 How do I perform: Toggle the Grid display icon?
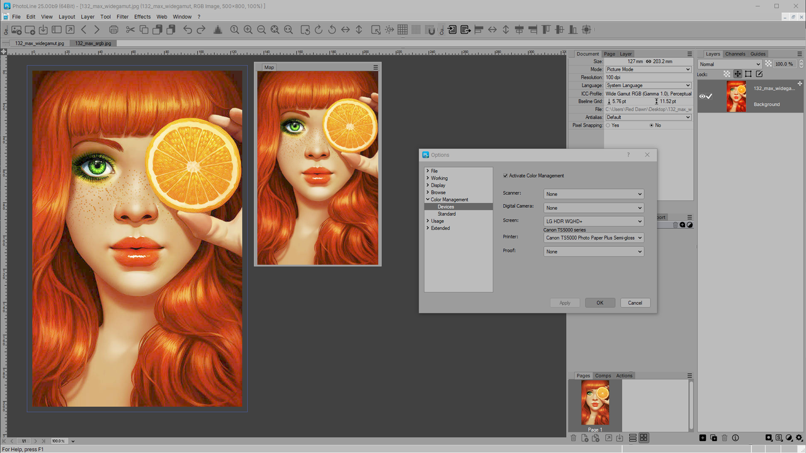(x=402, y=30)
